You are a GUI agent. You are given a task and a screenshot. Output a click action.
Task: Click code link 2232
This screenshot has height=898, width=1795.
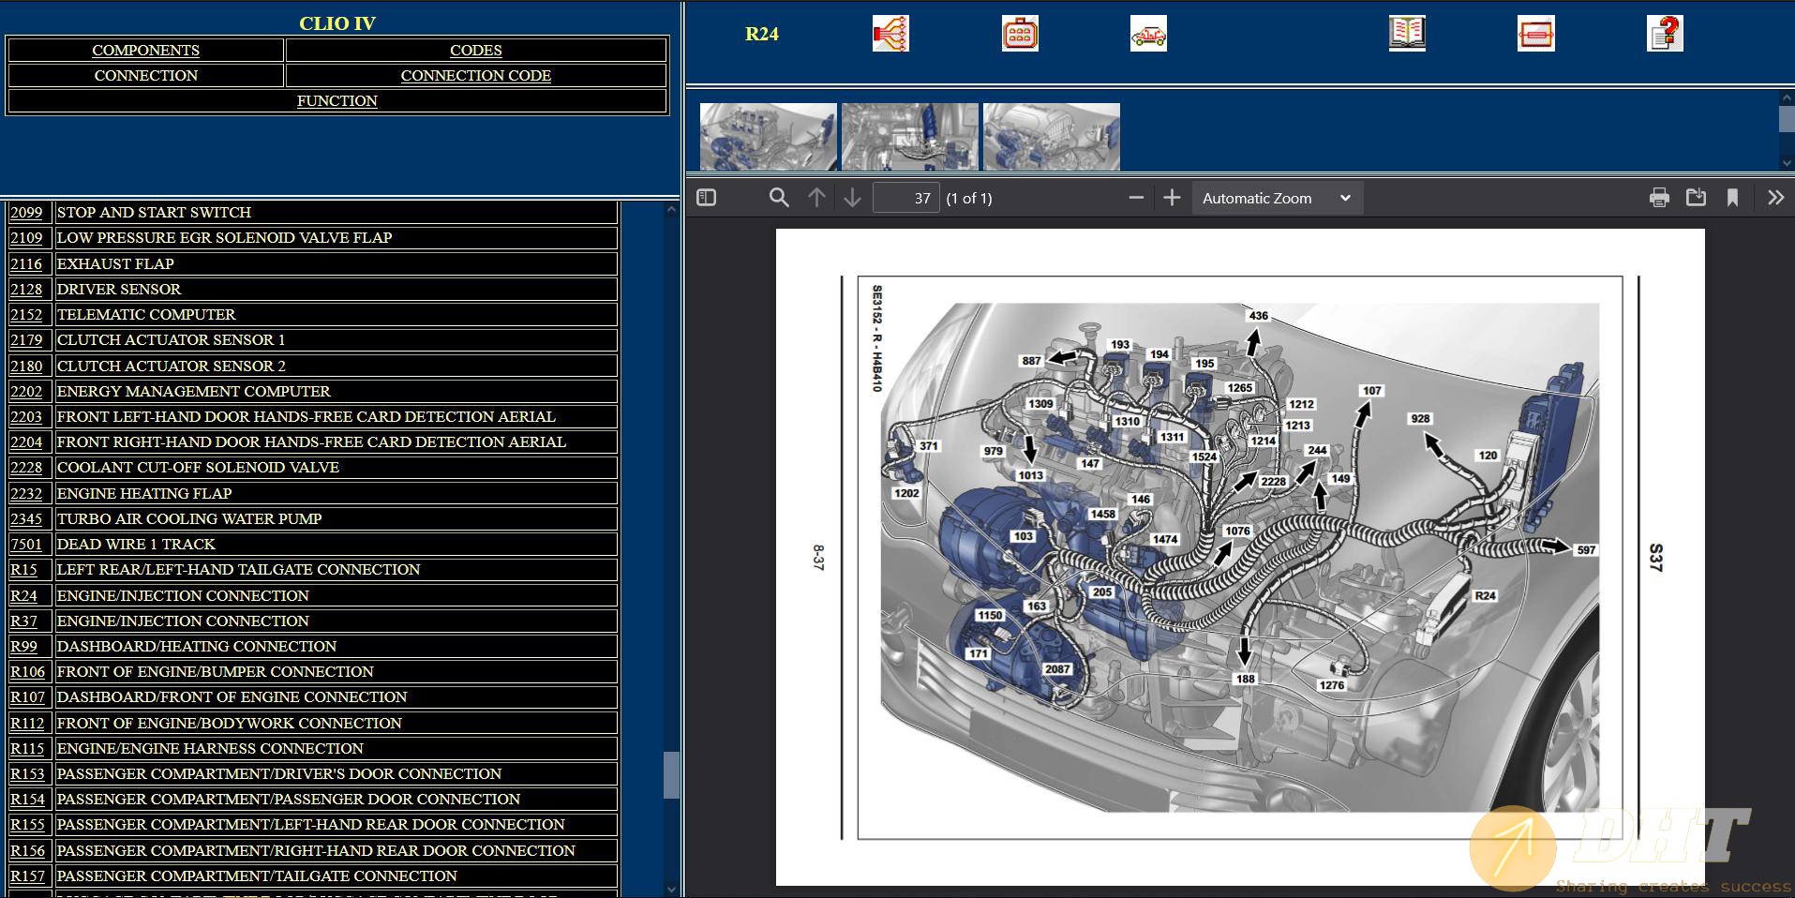26,493
